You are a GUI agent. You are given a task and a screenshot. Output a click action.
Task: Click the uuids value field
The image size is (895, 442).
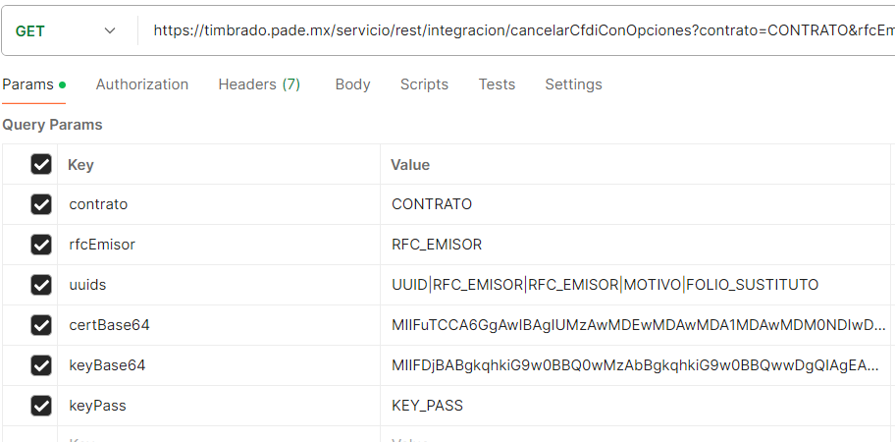point(635,285)
